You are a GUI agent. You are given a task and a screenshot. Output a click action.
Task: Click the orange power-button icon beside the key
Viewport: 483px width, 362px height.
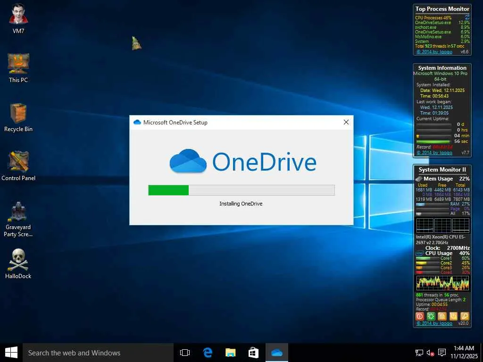[453, 316]
